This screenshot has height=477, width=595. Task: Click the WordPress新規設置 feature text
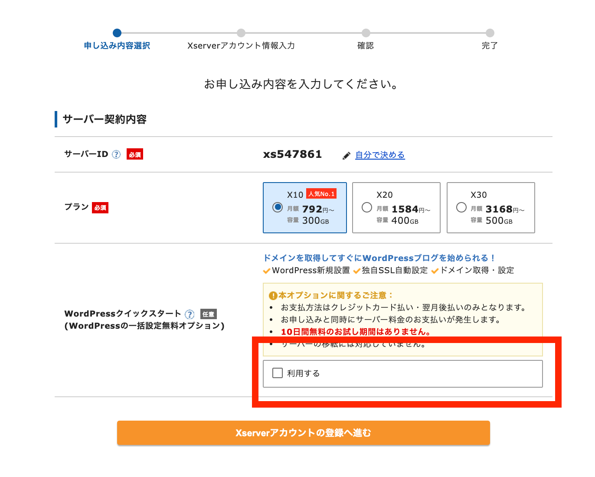point(311,270)
